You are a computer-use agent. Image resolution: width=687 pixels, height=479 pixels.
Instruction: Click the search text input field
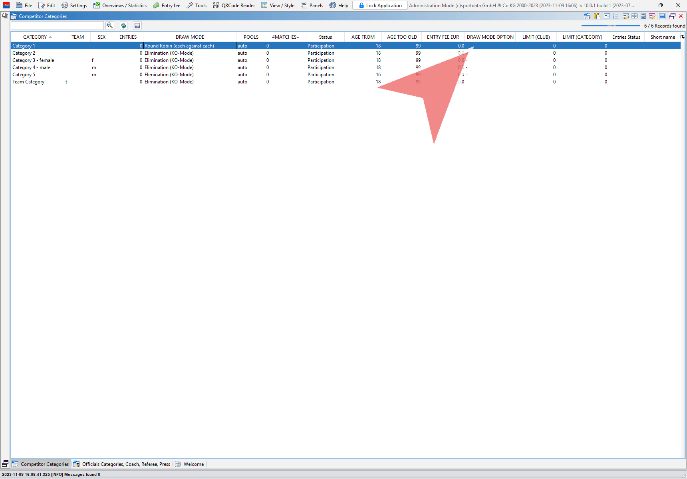click(x=57, y=26)
